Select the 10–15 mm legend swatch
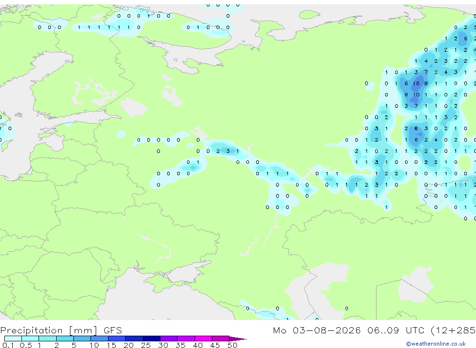 pyautogui.click(x=99, y=339)
